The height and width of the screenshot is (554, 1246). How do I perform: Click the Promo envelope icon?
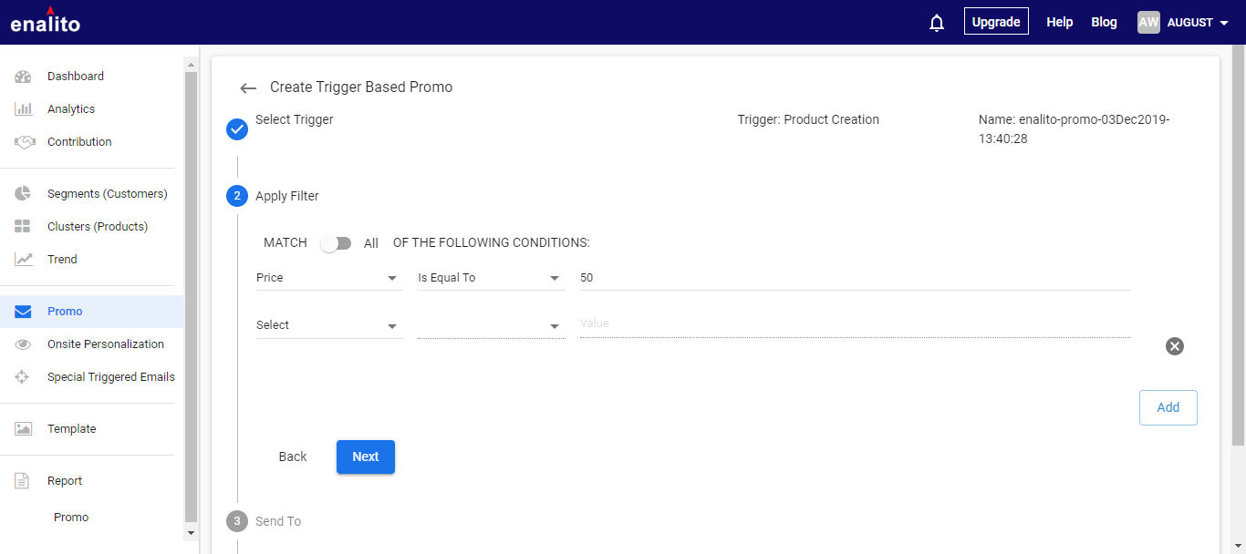click(x=24, y=312)
